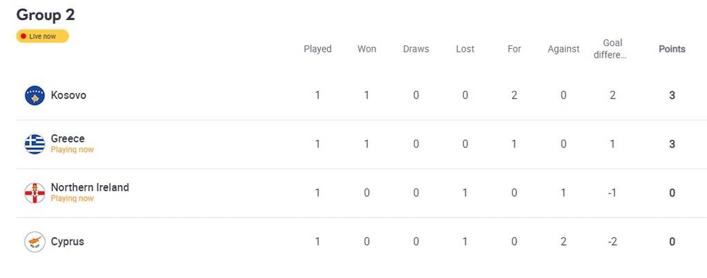
Task: Click Greece's Playing now label
Action: (72, 150)
